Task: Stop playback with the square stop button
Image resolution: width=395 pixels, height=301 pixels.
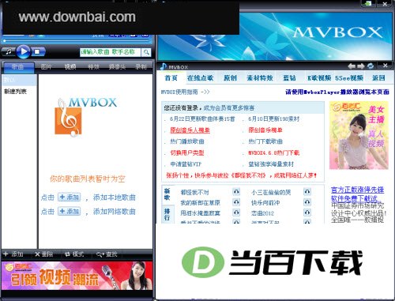Action: click(x=38, y=51)
